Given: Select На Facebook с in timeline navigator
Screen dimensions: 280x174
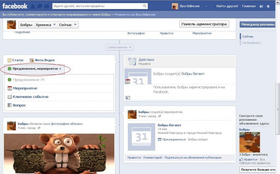Looking at the screenshot, I should pyautogui.click(x=252, y=43).
